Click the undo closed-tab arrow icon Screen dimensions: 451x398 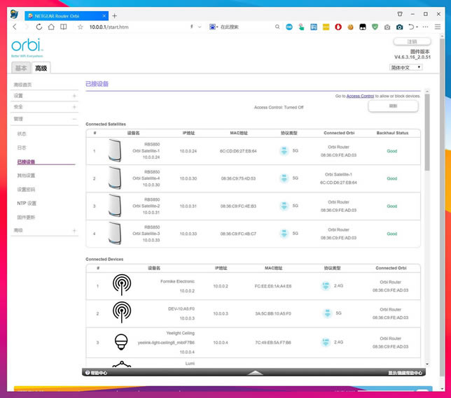coord(411,27)
